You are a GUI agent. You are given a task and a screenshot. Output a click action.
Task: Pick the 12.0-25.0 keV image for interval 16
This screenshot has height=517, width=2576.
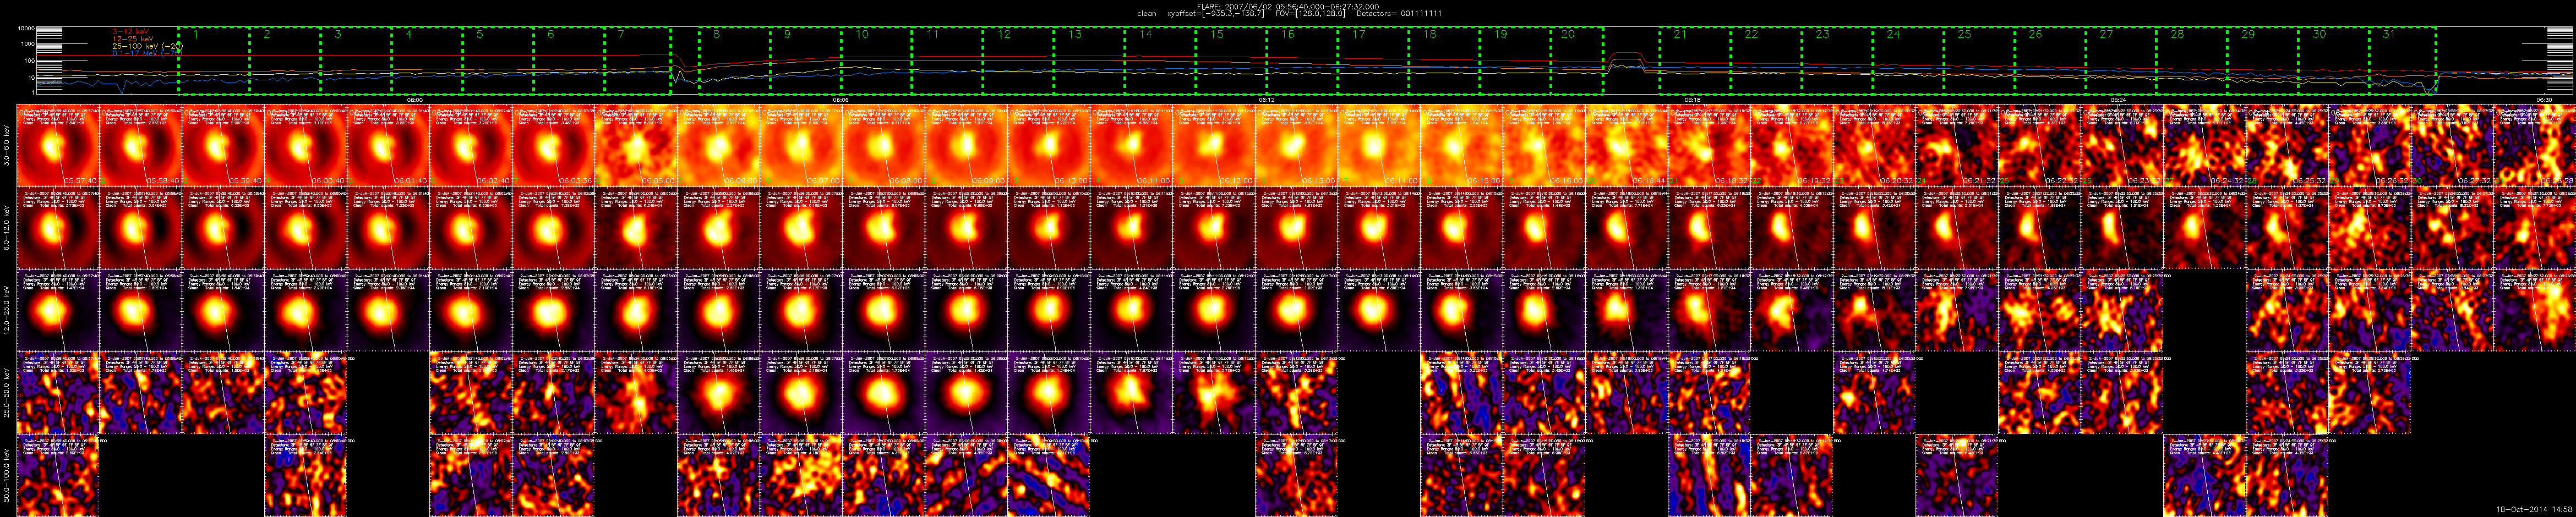click(x=1297, y=311)
